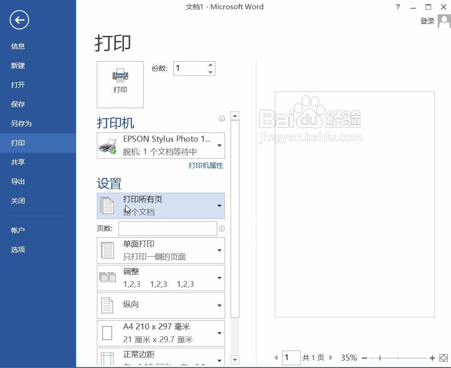Open the 另存为 page
The width and height of the screenshot is (451, 368).
click(x=21, y=124)
